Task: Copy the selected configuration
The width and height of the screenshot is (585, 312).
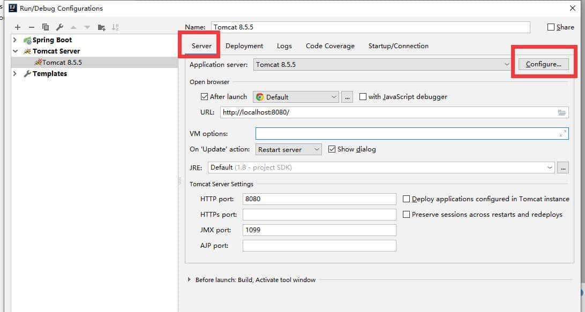Action: point(46,27)
